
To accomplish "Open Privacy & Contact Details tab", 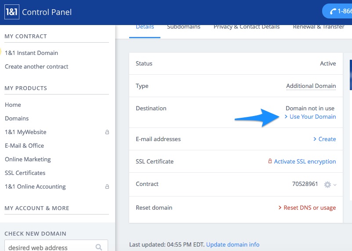I will click(247, 27).
